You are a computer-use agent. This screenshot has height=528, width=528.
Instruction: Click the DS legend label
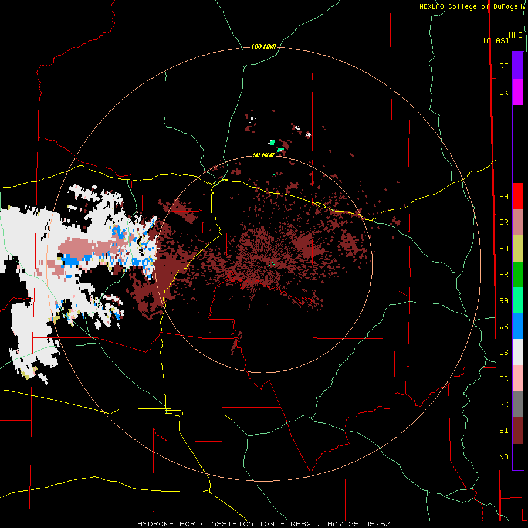click(x=503, y=353)
